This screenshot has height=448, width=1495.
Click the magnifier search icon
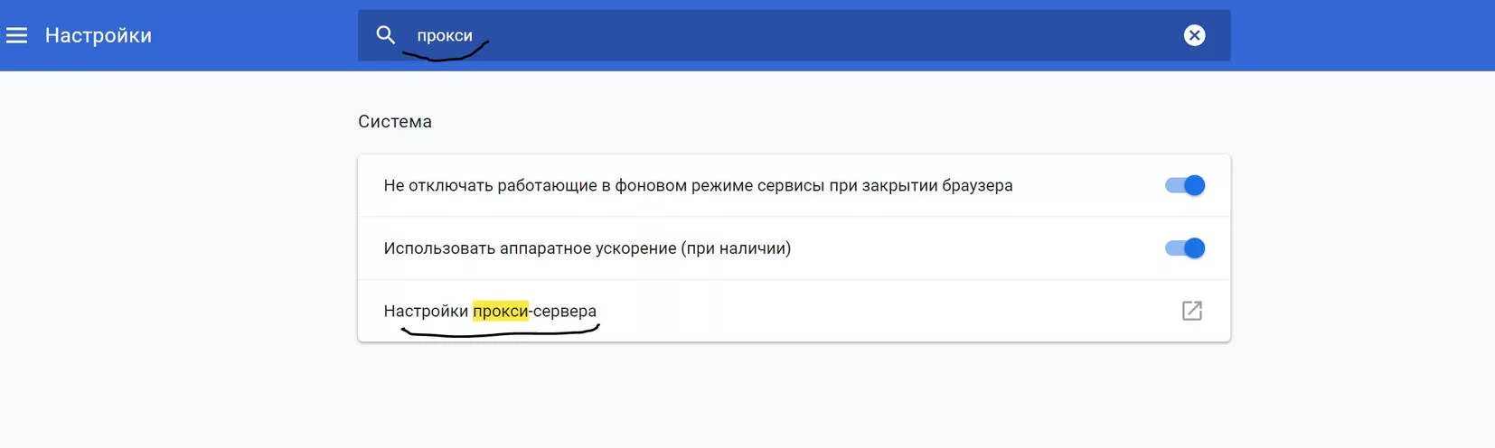pos(386,35)
